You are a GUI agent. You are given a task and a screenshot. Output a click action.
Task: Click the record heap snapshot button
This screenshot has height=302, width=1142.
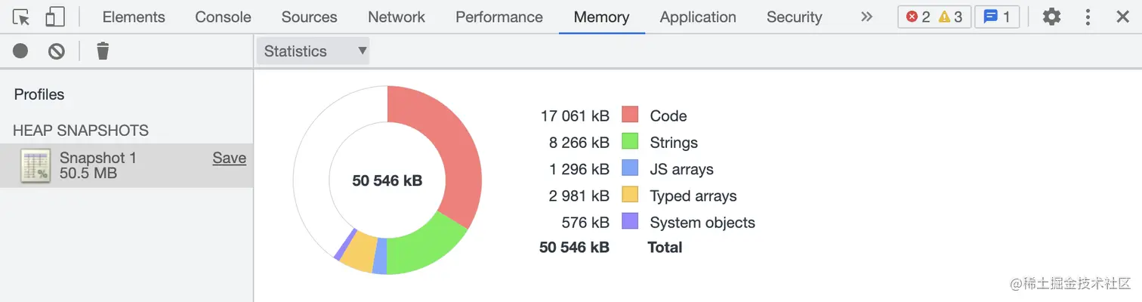click(20, 51)
